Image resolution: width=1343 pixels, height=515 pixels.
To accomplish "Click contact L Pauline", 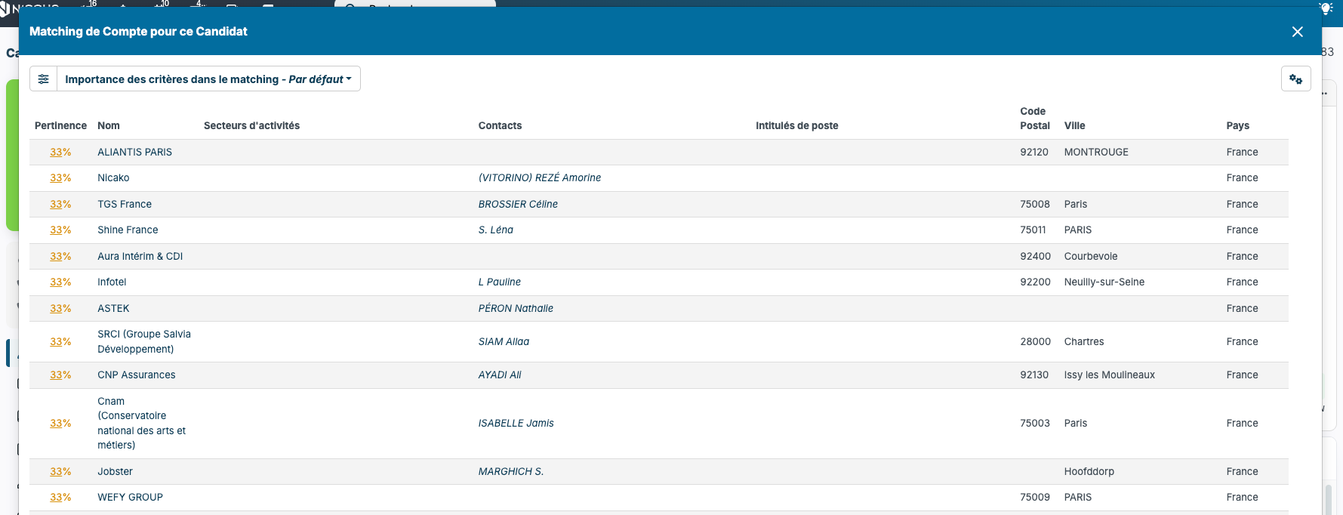I will point(499,282).
